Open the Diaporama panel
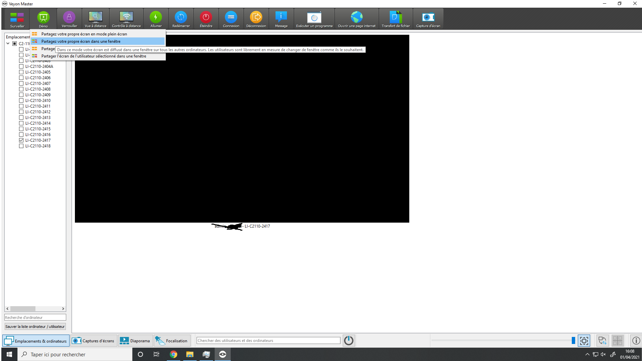The height and width of the screenshot is (361, 642). pyautogui.click(x=135, y=341)
